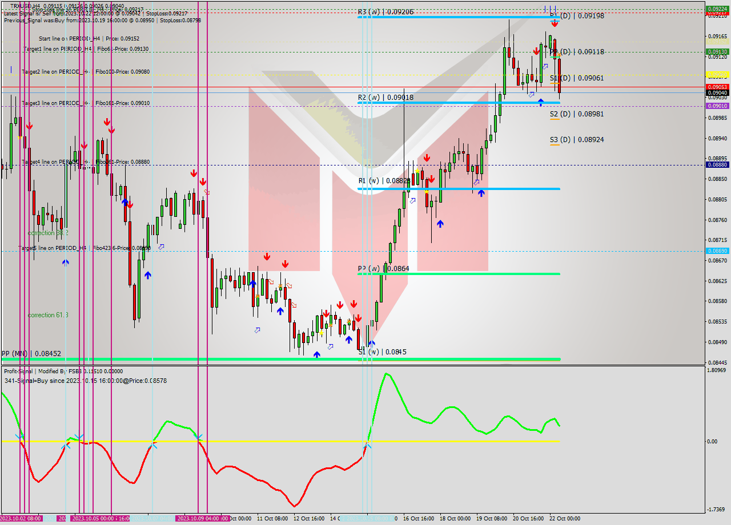
Task: Click the cyan 0.08690 price tag
Action: click(718, 251)
